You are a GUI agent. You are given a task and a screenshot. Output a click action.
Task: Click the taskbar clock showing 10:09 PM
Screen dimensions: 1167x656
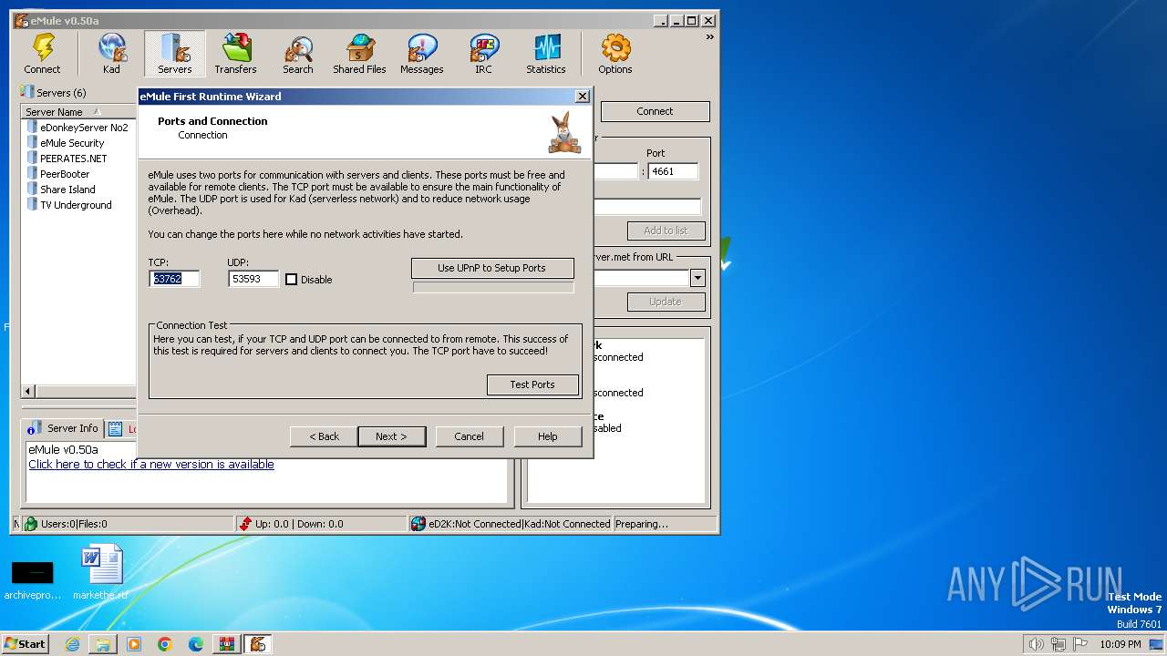click(1120, 644)
